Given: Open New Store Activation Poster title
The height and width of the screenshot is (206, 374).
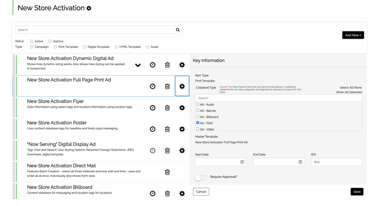Looking at the screenshot, I should tap(57, 123).
